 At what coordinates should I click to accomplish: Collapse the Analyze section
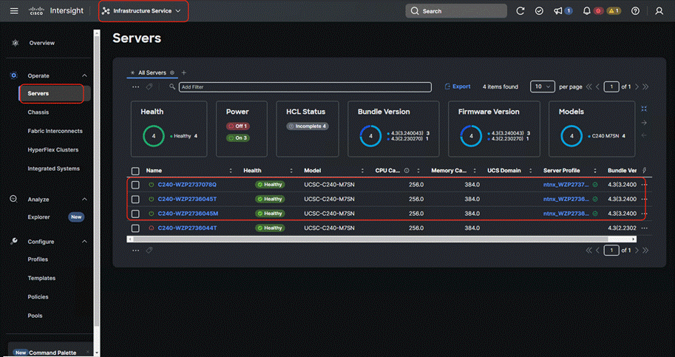pos(84,199)
